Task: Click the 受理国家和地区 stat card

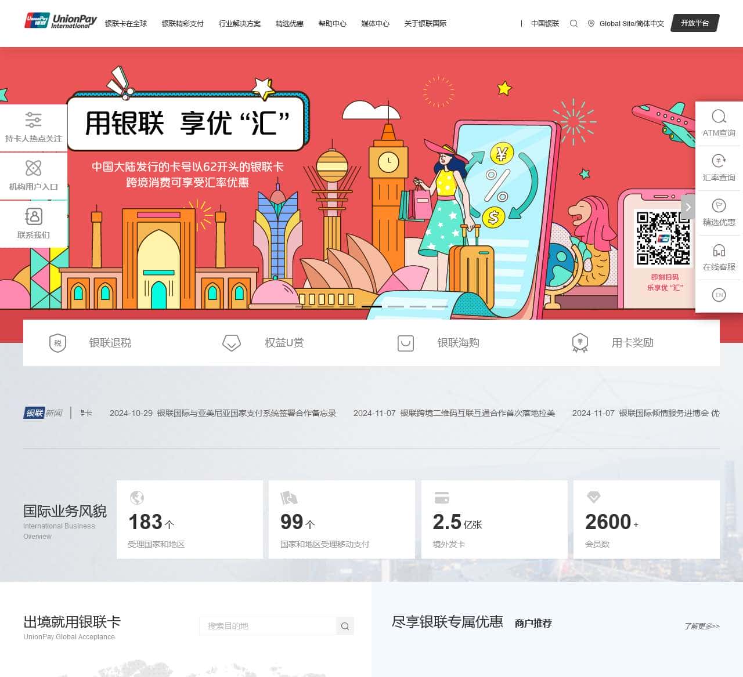Action: click(190, 519)
